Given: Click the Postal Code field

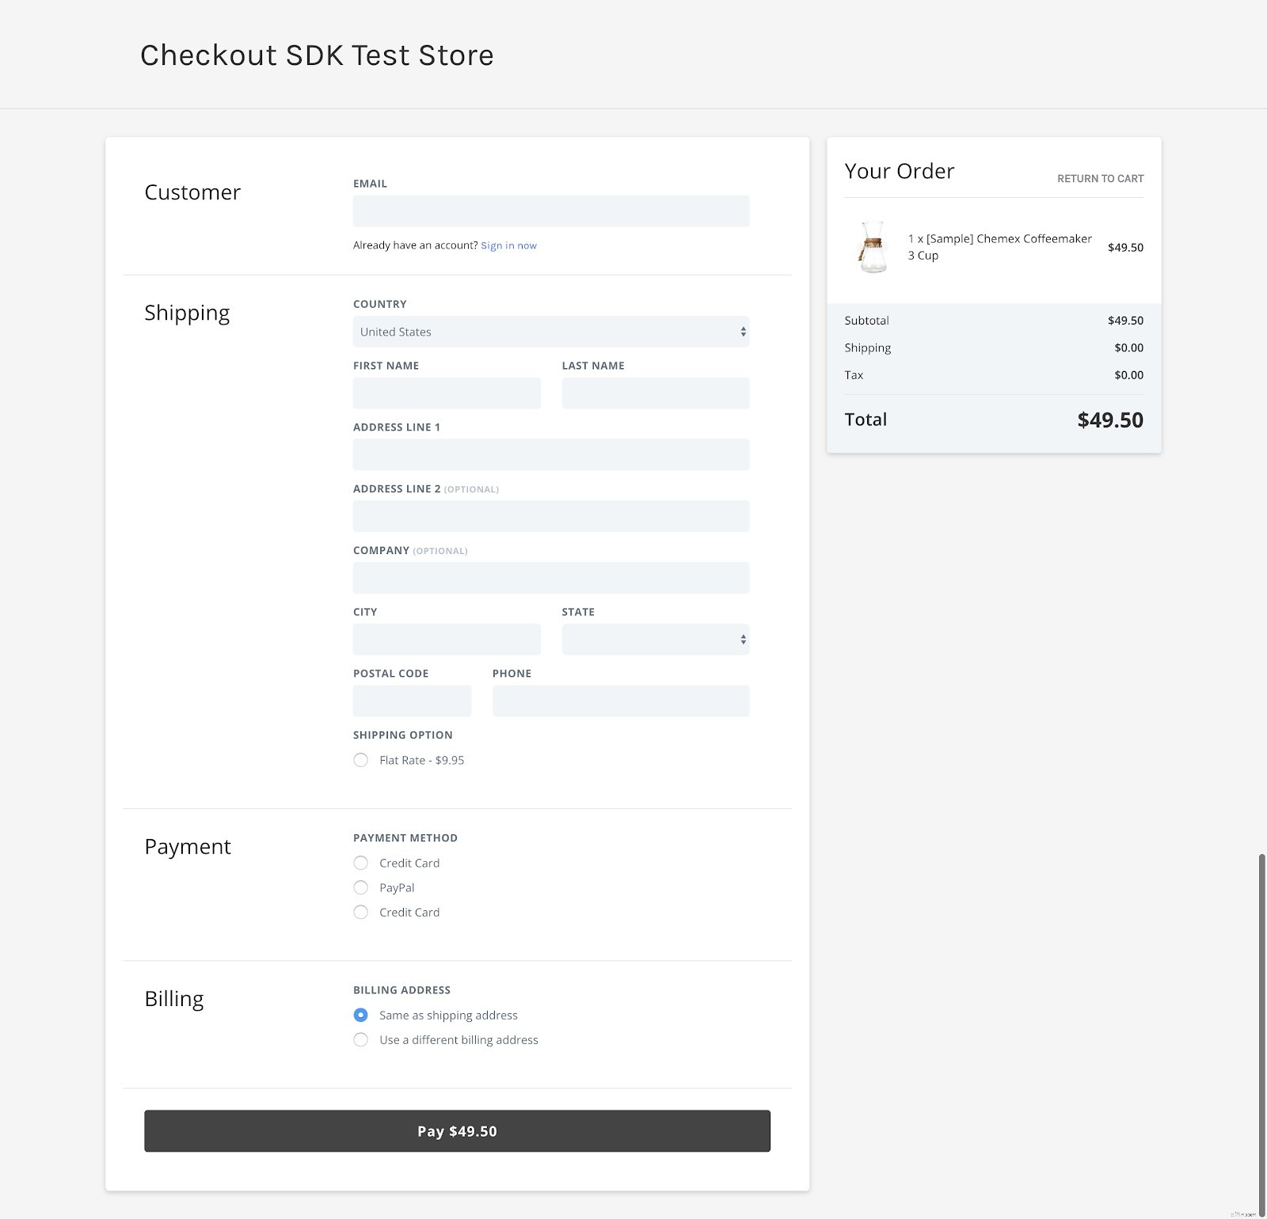Looking at the screenshot, I should point(411,701).
